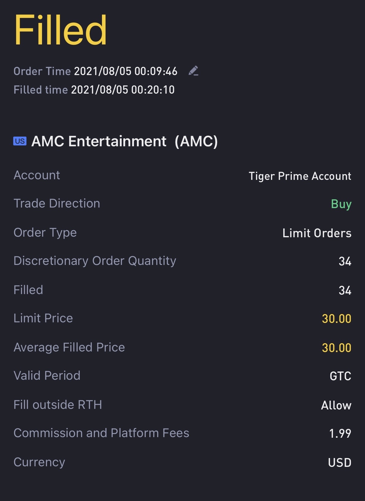Select the GTC valid period value
365x501 pixels.
pos(340,376)
